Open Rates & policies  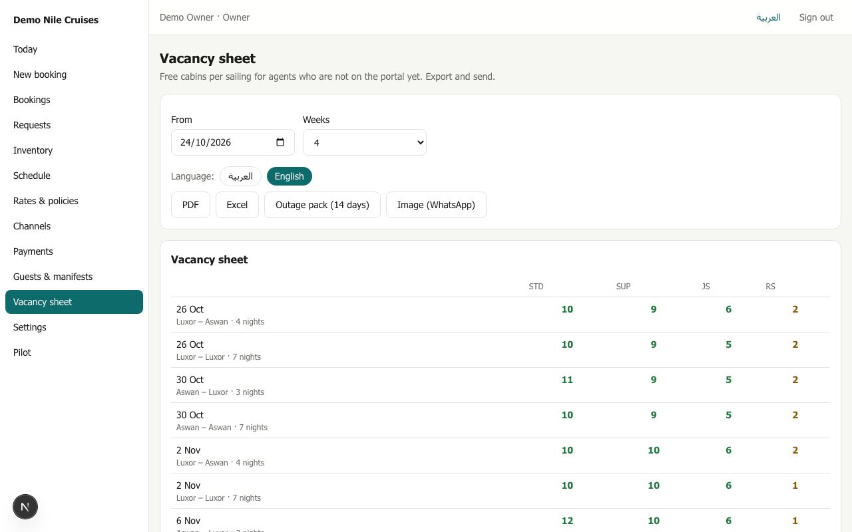point(74,201)
